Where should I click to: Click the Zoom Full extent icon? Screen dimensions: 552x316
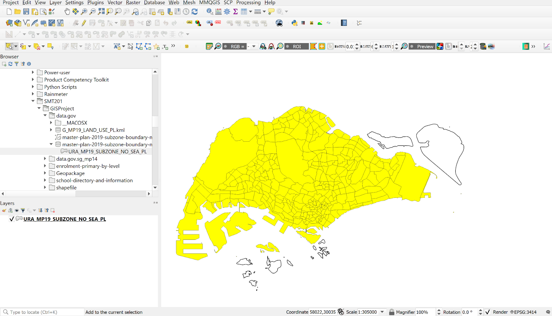click(x=101, y=12)
